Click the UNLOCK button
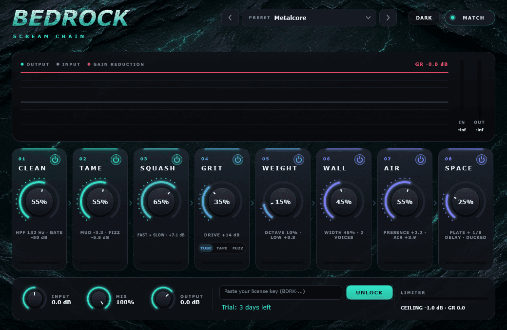507x330 pixels. click(x=369, y=292)
